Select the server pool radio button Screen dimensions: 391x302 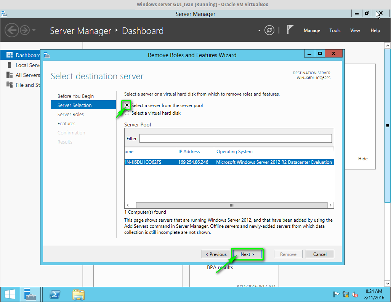(x=127, y=105)
